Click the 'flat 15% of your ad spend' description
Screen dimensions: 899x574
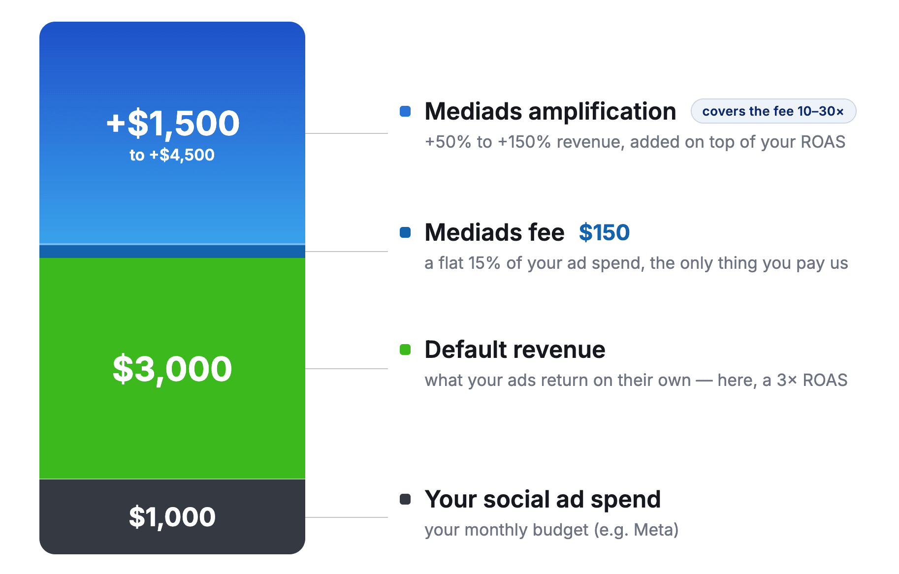(x=636, y=263)
